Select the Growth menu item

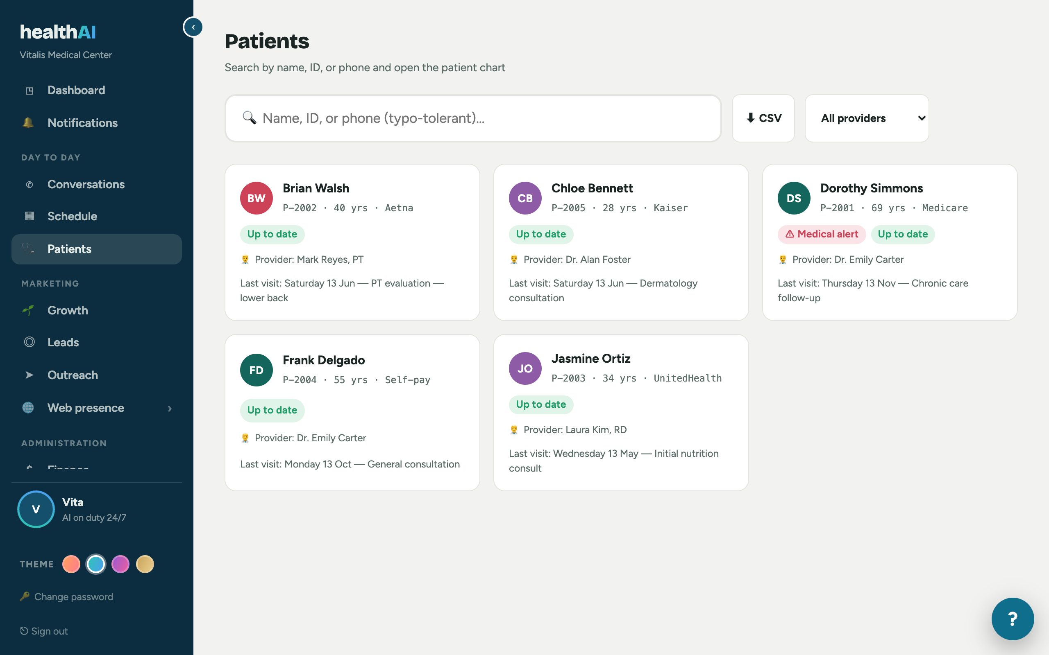click(x=68, y=310)
